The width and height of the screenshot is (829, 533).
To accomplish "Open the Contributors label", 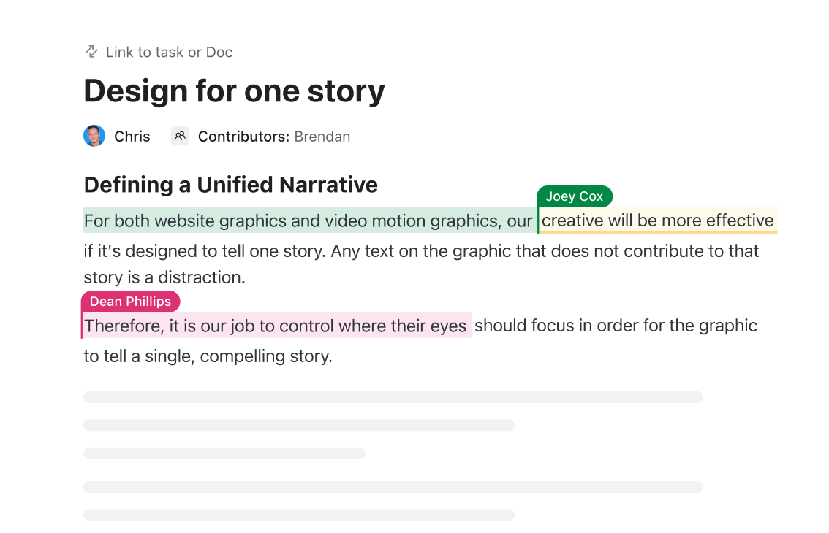I will [x=243, y=137].
